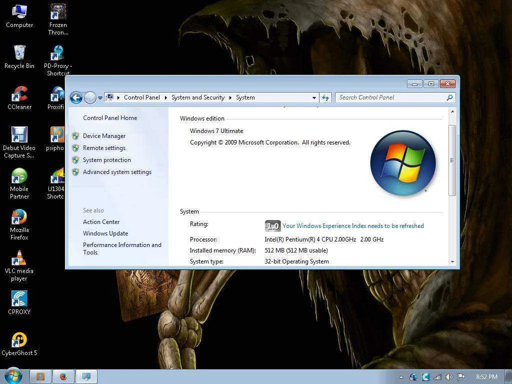This screenshot has width=512, height=384.
Task: Open recent pages dropdown beside nav arrows
Action: (100, 97)
